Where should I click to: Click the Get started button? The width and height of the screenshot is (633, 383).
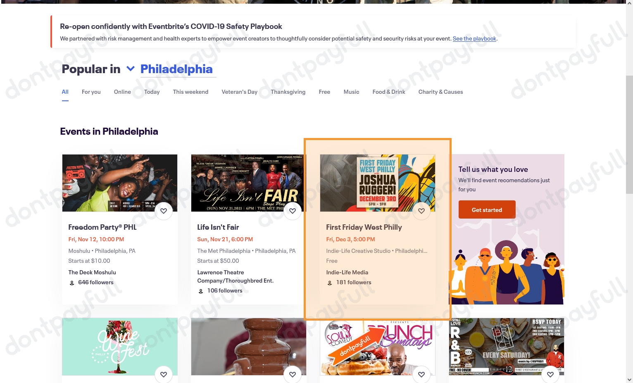pyautogui.click(x=487, y=209)
